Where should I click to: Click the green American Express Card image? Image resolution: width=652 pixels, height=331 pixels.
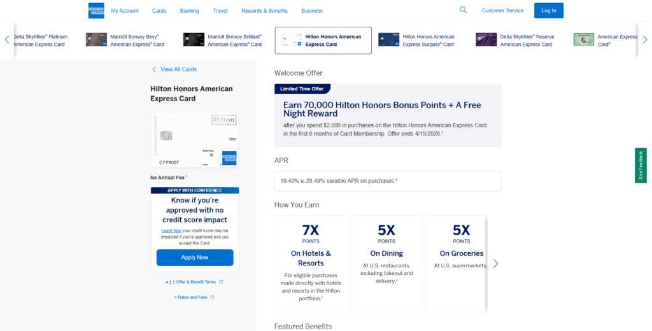[584, 39]
